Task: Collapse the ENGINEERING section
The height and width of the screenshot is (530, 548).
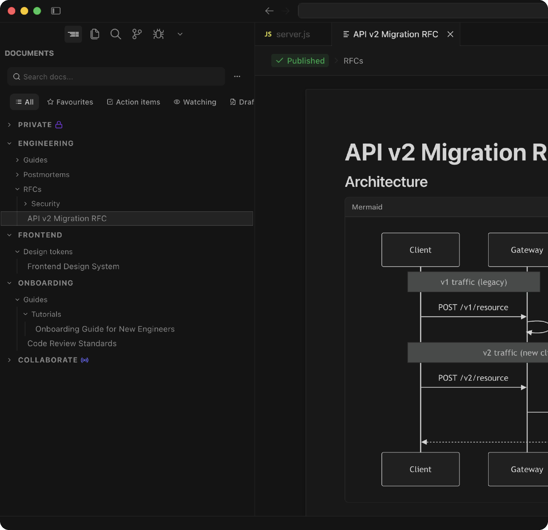Action: (9, 144)
